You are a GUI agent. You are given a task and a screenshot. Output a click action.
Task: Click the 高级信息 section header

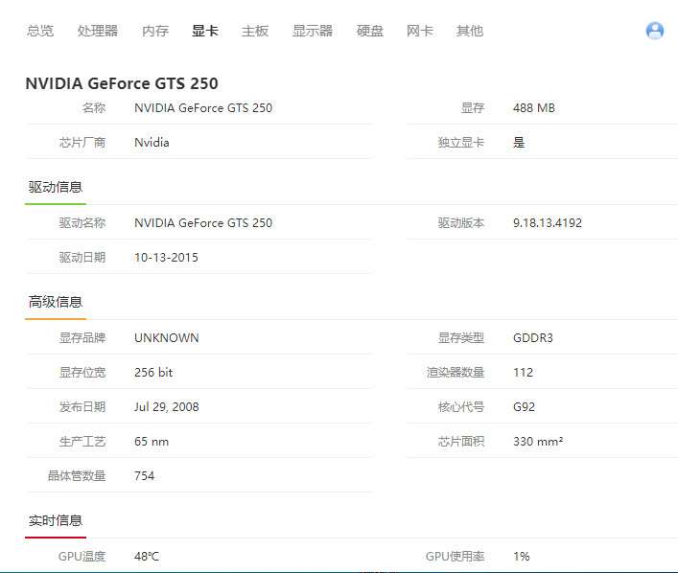coord(56,302)
